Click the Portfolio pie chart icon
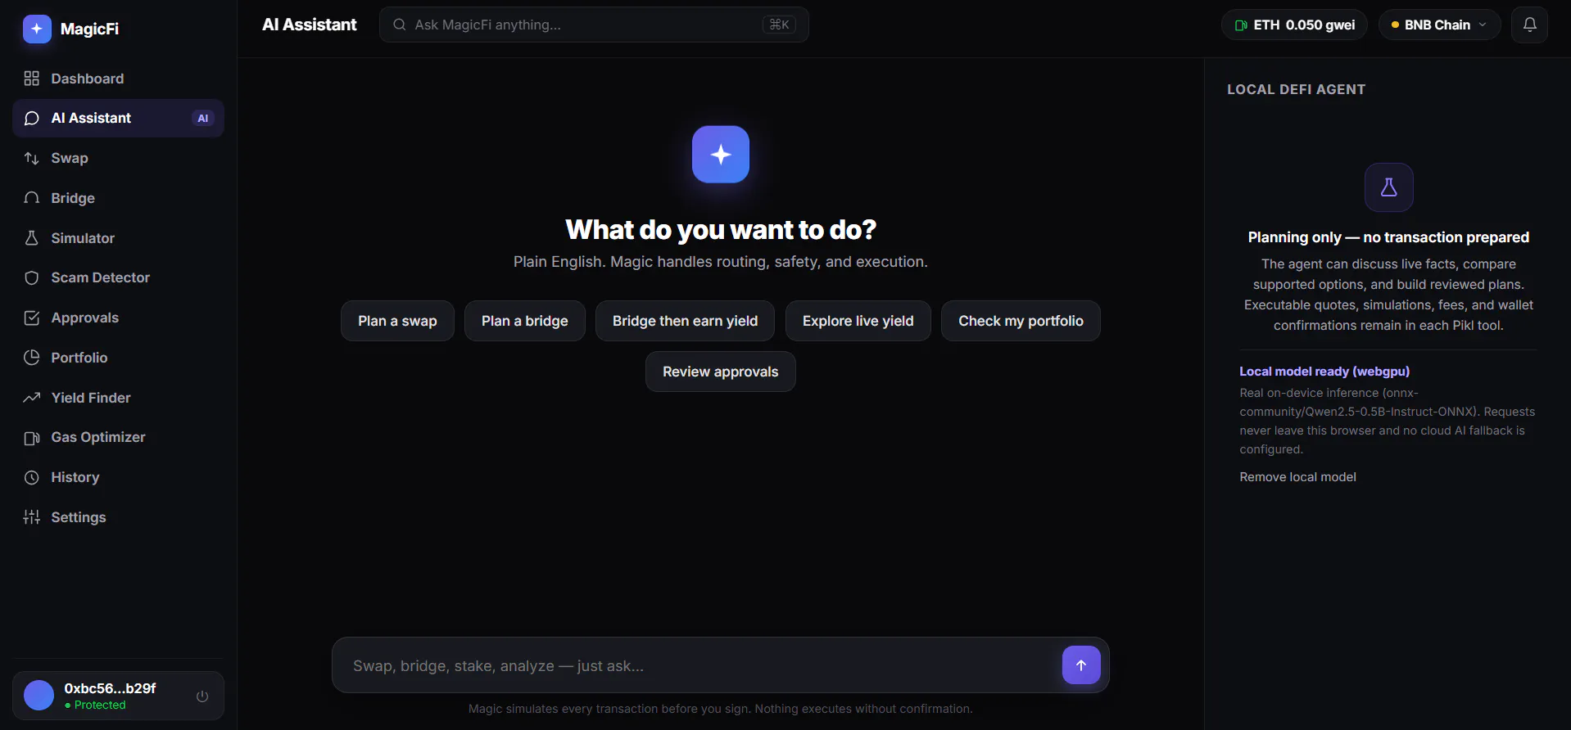The width and height of the screenshot is (1571, 730). (x=32, y=358)
